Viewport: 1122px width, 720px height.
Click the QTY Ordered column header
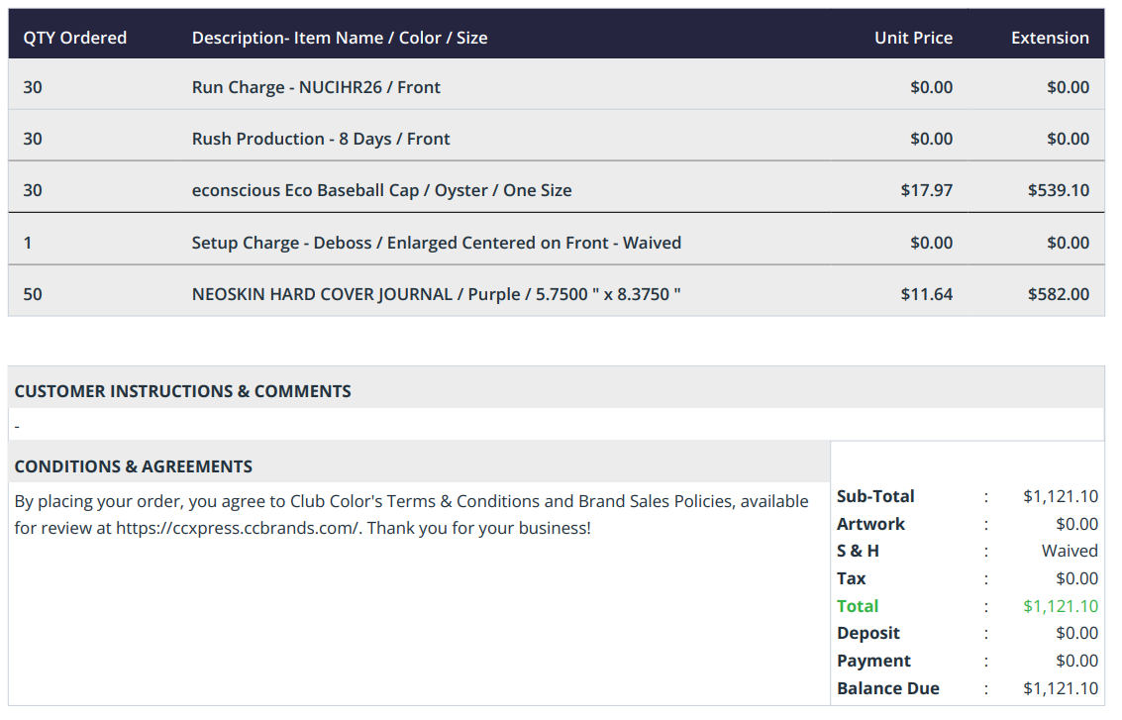(74, 38)
